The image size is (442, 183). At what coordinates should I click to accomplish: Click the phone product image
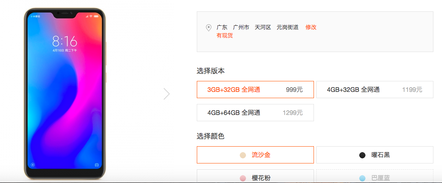coord(65,94)
